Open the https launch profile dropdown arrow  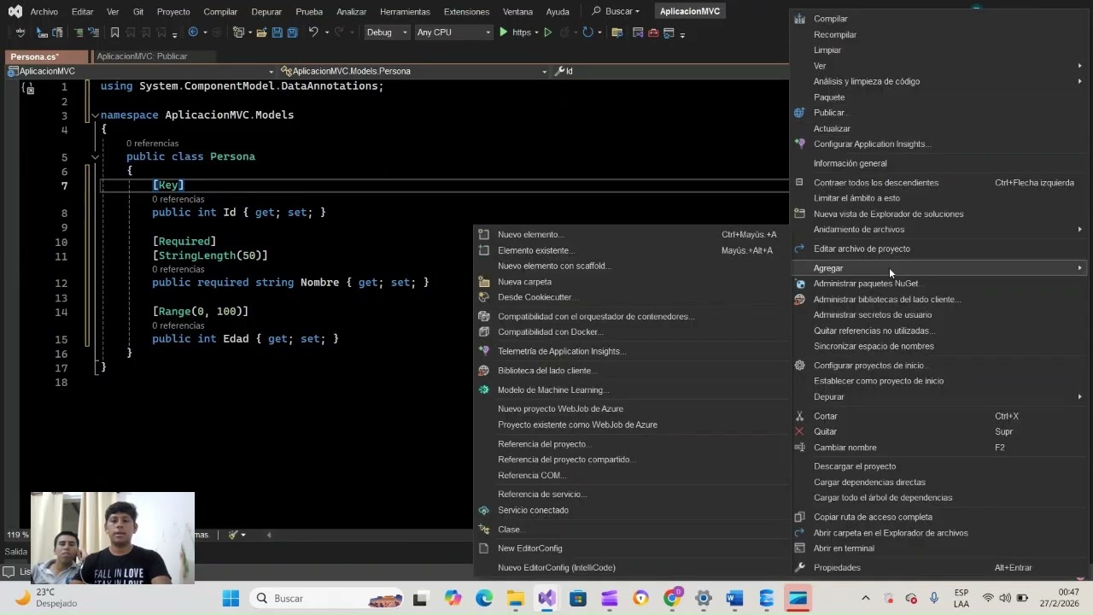point(537,32)
